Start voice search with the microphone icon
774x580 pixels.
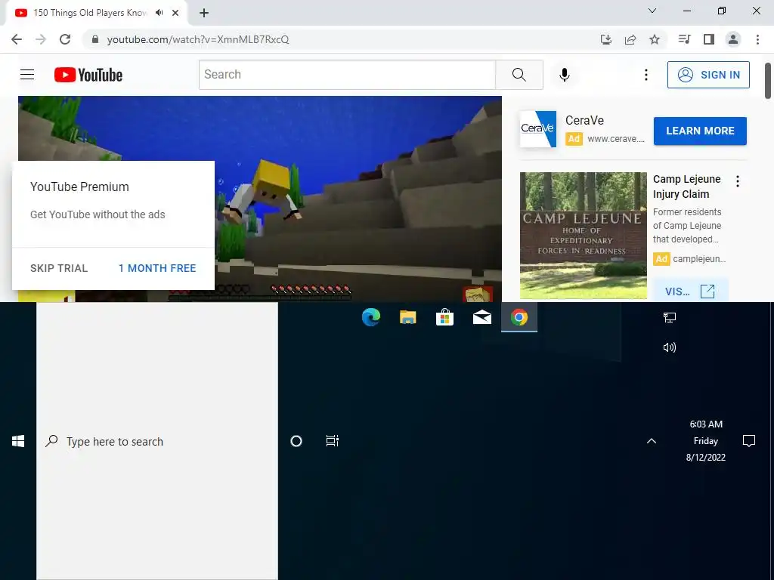pyautogui.click(x=564, y=75)
